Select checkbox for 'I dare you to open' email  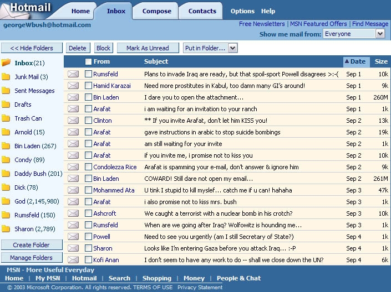coord(88,97)
